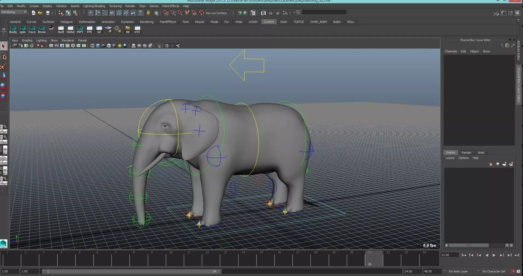Open Hypershade via Hshd shelf button
Image resolution: width=523 pixels, height=276 pixels.
pos(71,30)
